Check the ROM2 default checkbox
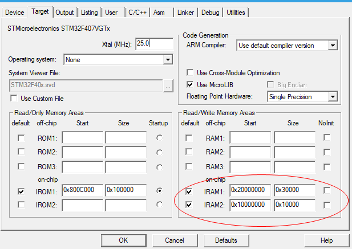 (21, 152)
